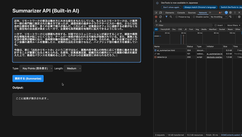
Task: Click the ws websocket row icon
Action: pos(155,54)
